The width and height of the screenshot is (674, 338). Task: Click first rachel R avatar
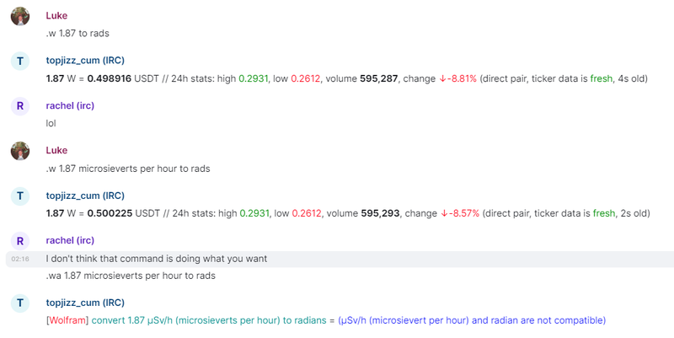pyautogui.click(x=20, y=107)
